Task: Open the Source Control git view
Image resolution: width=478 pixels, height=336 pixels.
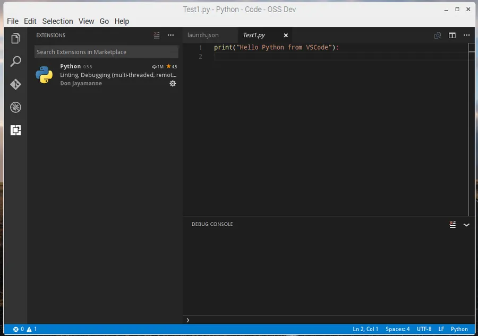Action: point(15,84)
